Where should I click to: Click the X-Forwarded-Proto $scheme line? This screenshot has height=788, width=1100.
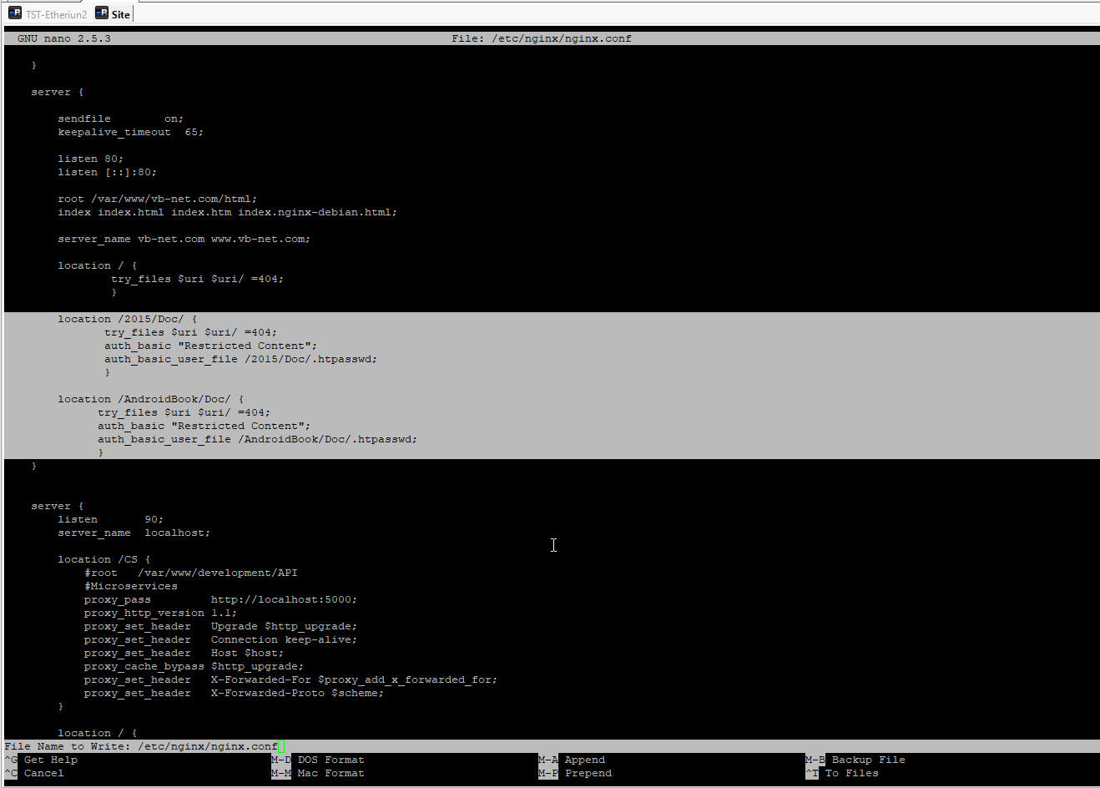click(235, 693)
